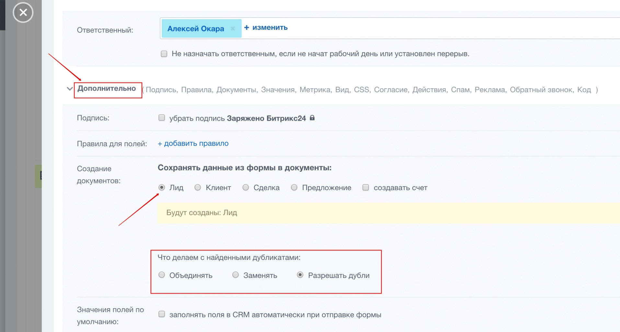
Task: Choose Объединять for found duplicates
Action: (x=161, y=275)
